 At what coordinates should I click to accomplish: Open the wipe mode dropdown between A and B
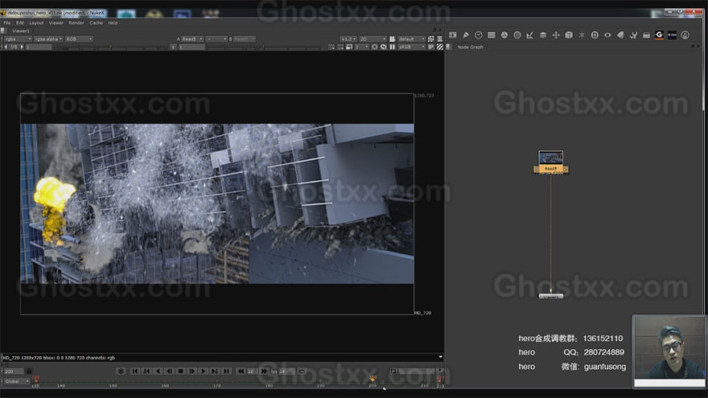coord(216,39)
